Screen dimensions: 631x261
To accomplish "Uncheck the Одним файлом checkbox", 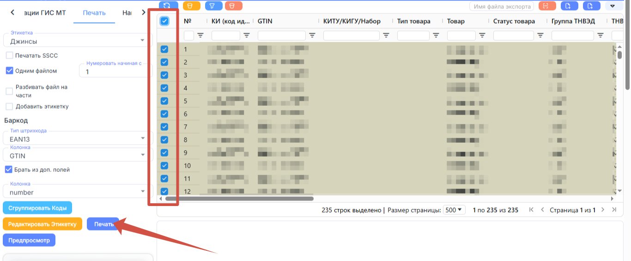I will [x=9, y=71].
